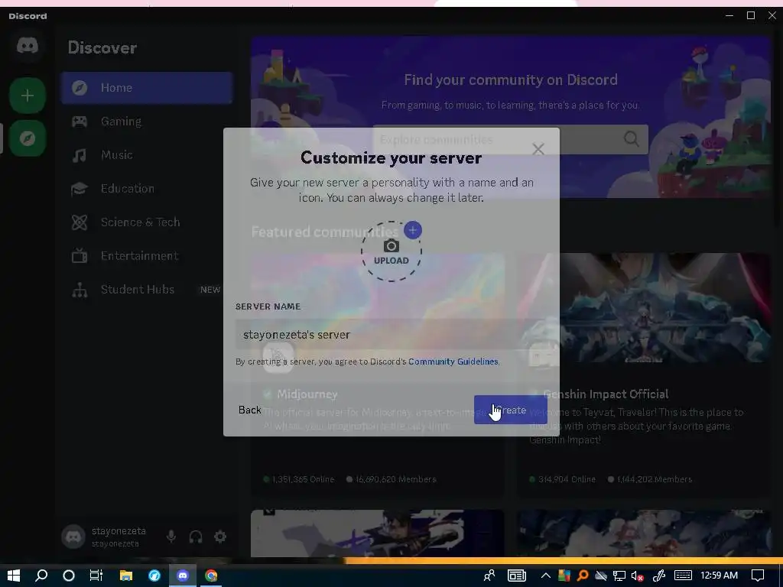Mute microphone in the user panel
This screenshot has height=587, width=783.
point(171,537)
